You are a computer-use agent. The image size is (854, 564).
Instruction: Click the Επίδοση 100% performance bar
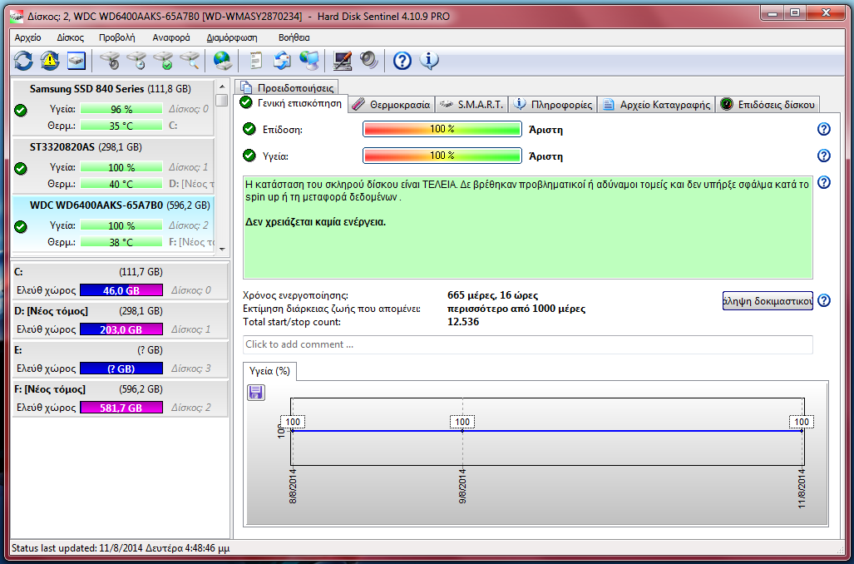(x=442, y=129)
